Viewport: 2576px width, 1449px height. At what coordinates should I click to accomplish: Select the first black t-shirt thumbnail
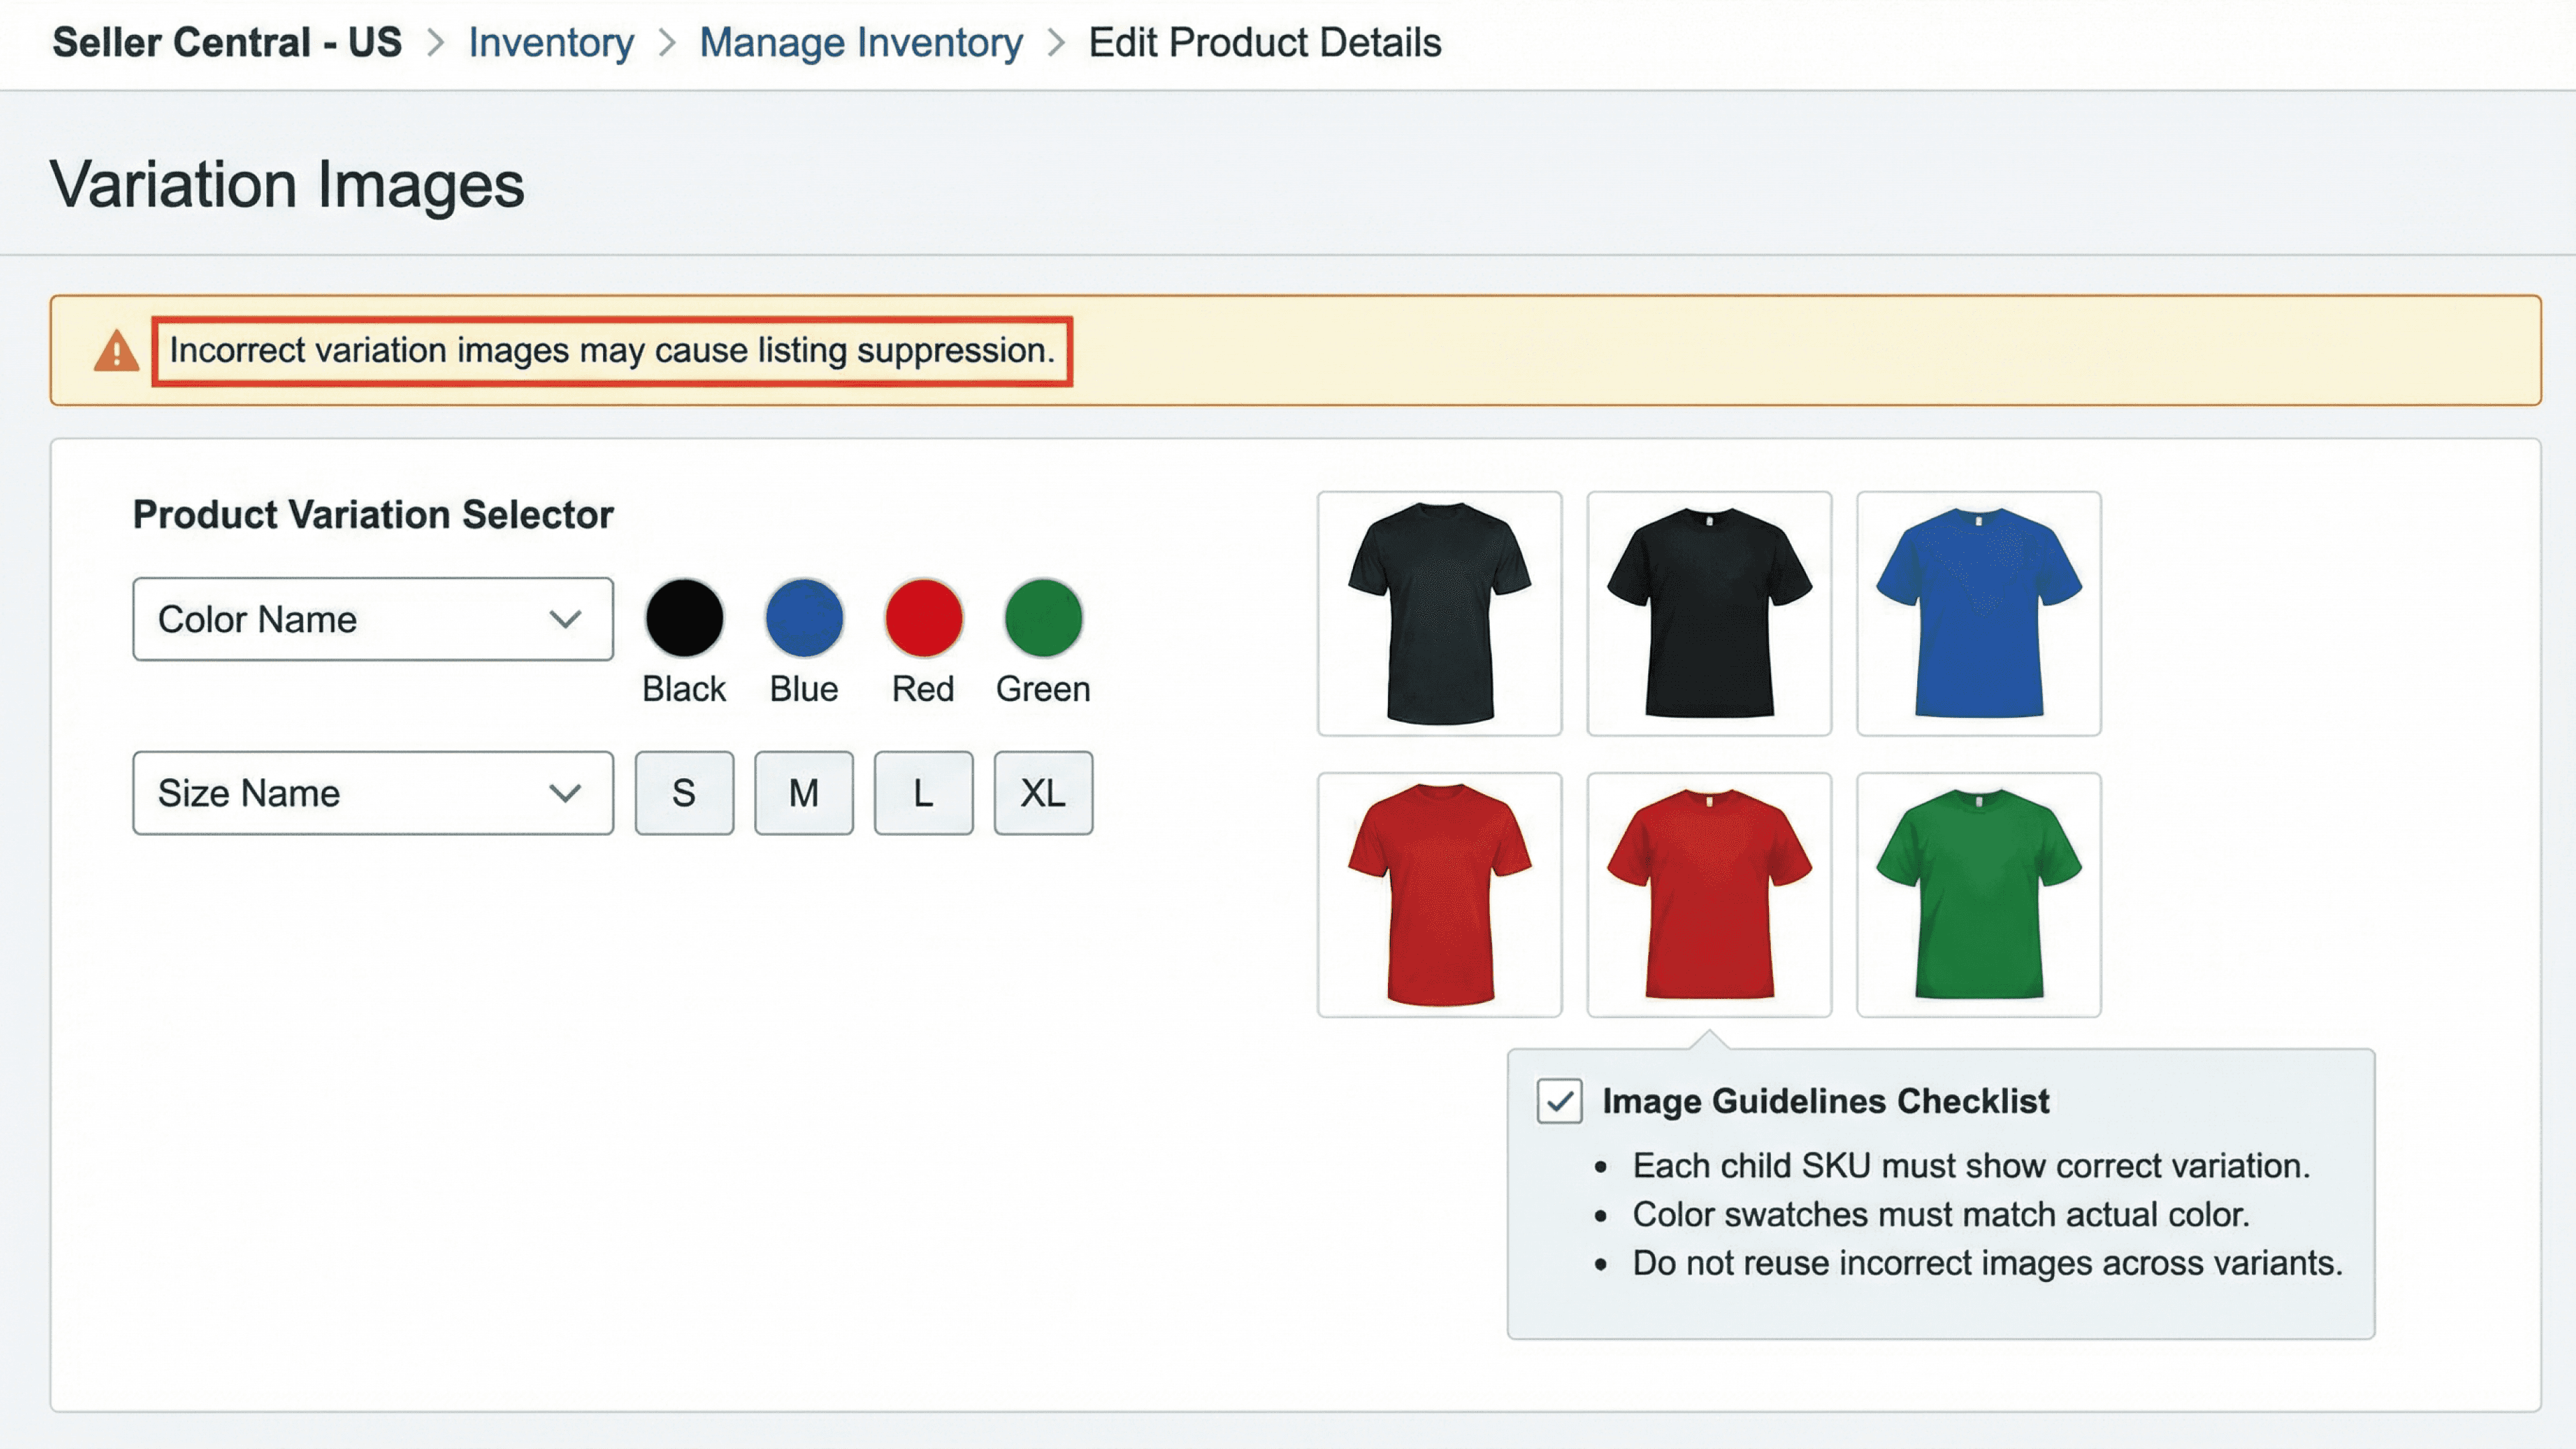pos(1439,613)
